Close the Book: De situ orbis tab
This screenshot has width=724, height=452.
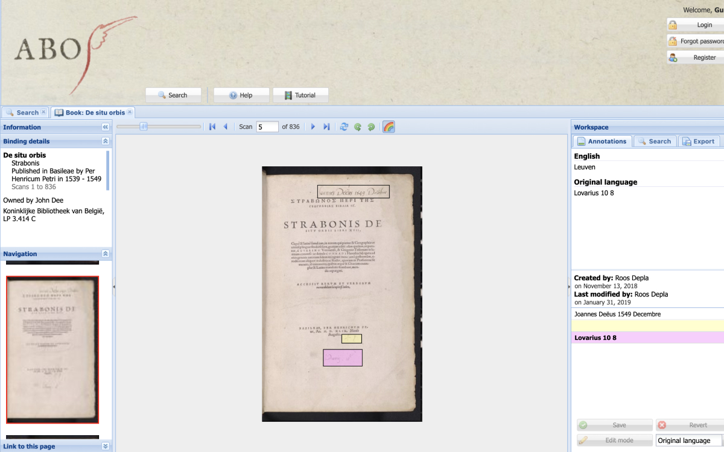[130, 112]
